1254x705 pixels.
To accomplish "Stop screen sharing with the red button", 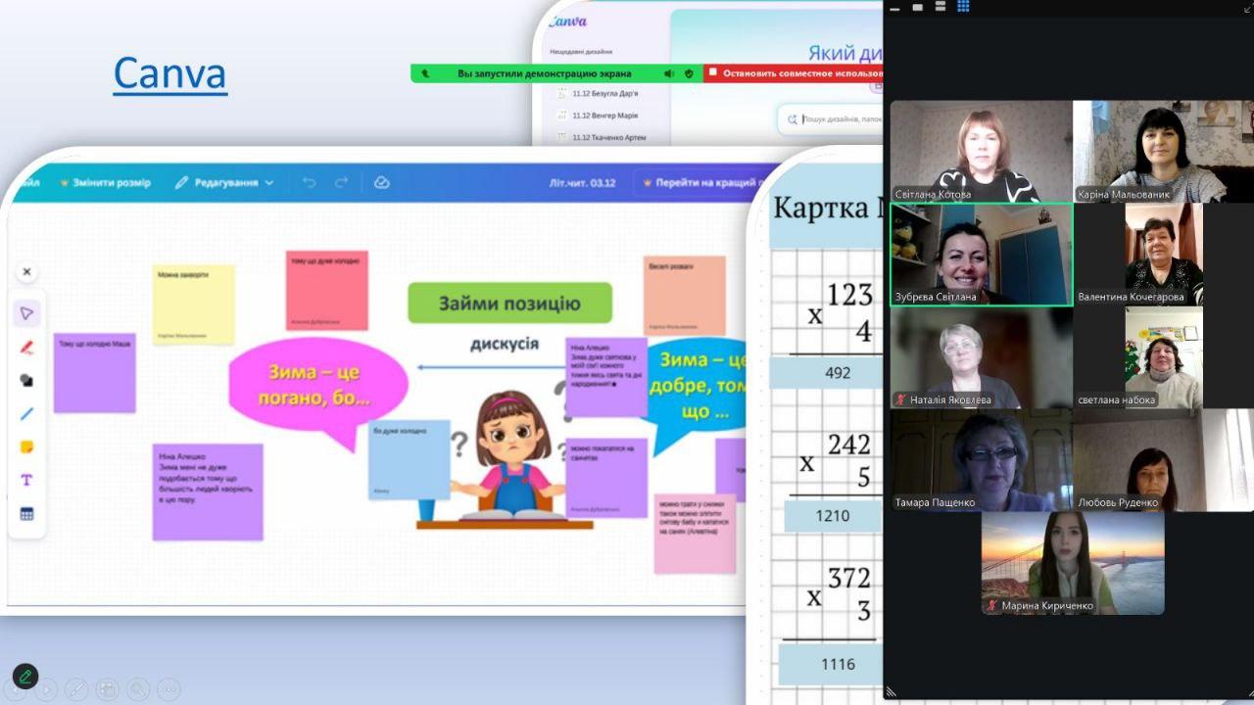I will tap(794, 73).
